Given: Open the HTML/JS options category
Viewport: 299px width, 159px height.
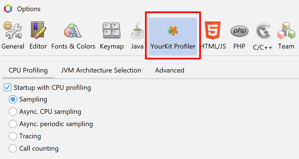Looking at the screenshot, I should pyautogui.click(x=213, y=36).
